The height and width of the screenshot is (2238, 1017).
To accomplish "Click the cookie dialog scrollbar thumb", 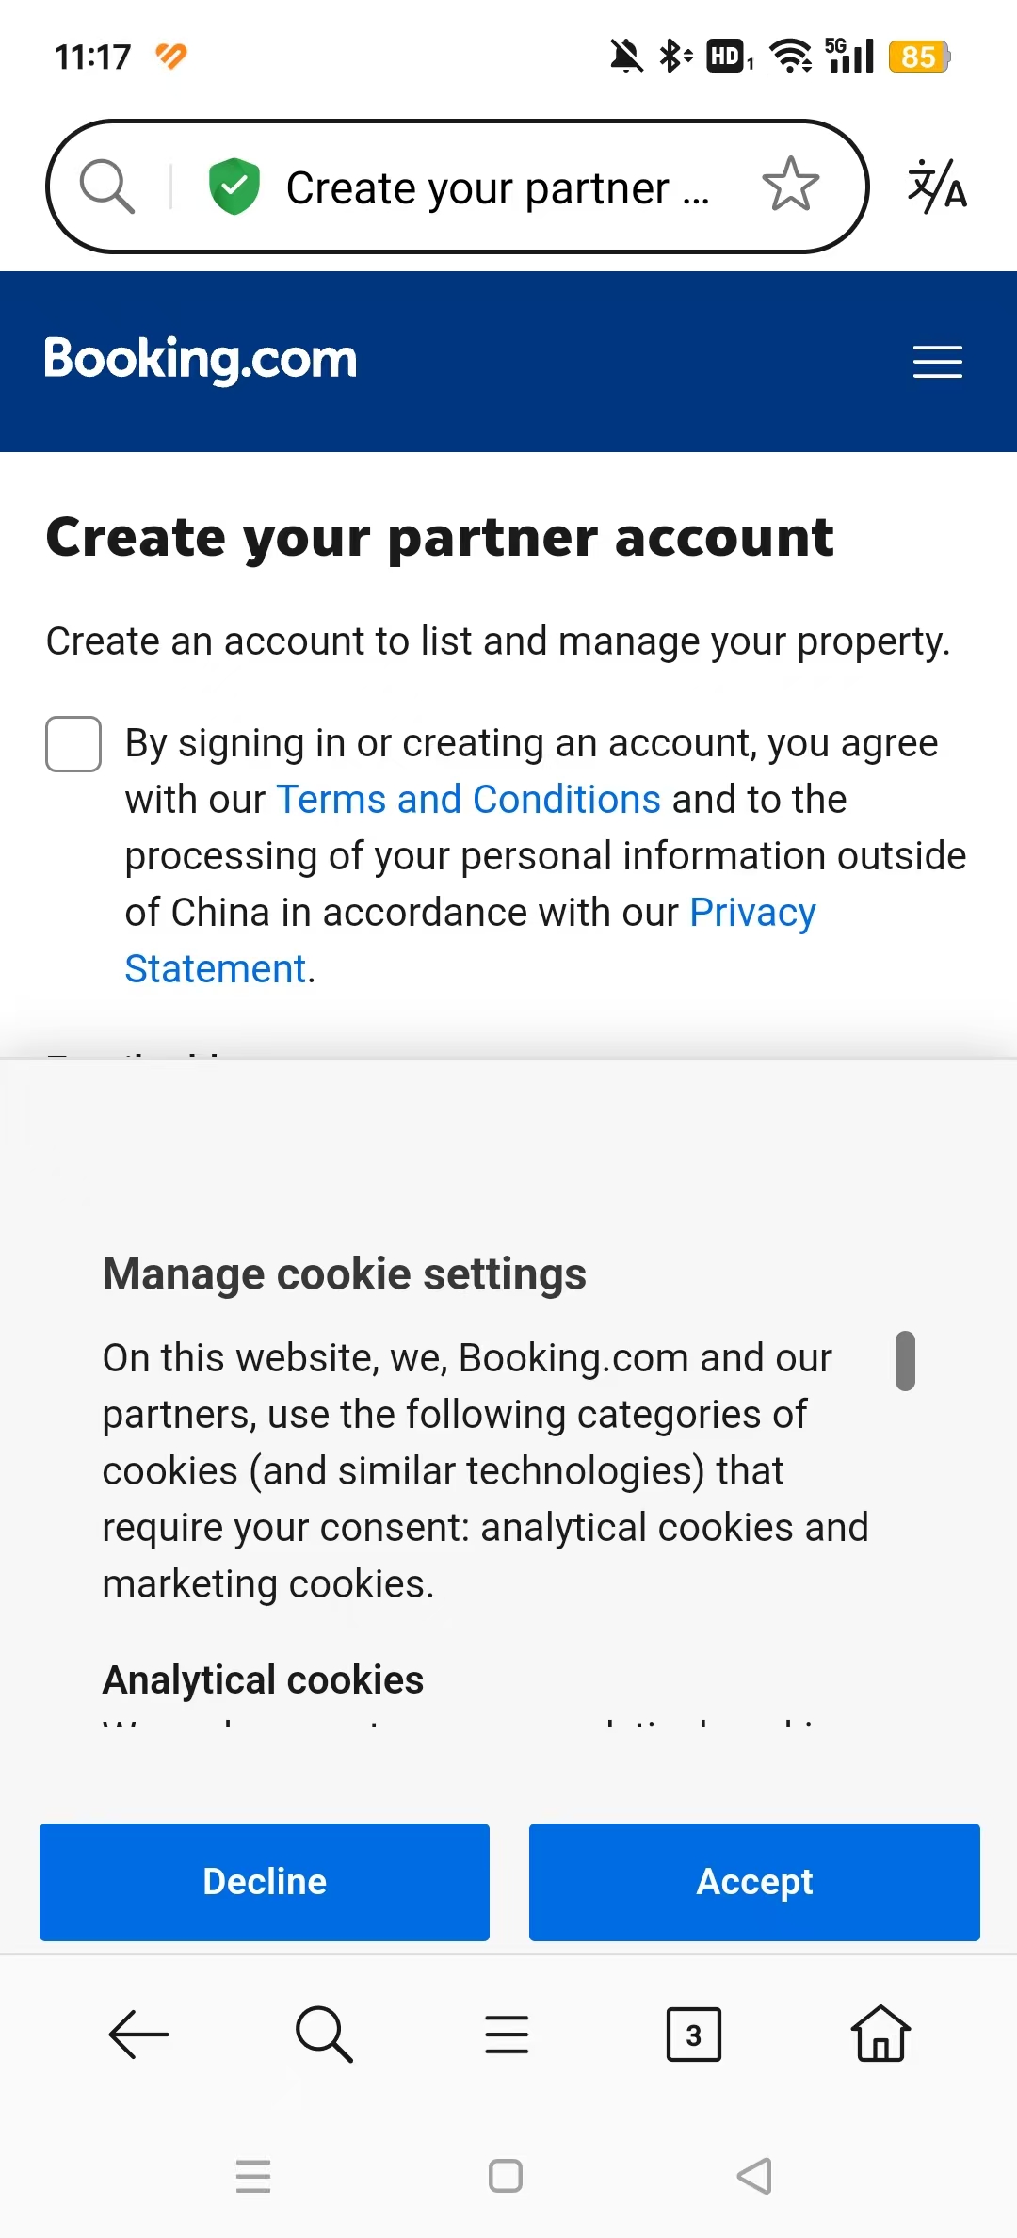I will click(905, 1360).
